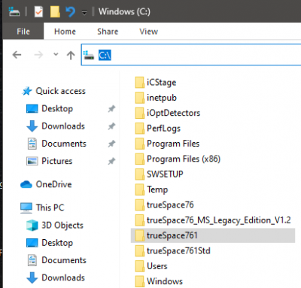Click the folder icon of PerfLogs

140,129
